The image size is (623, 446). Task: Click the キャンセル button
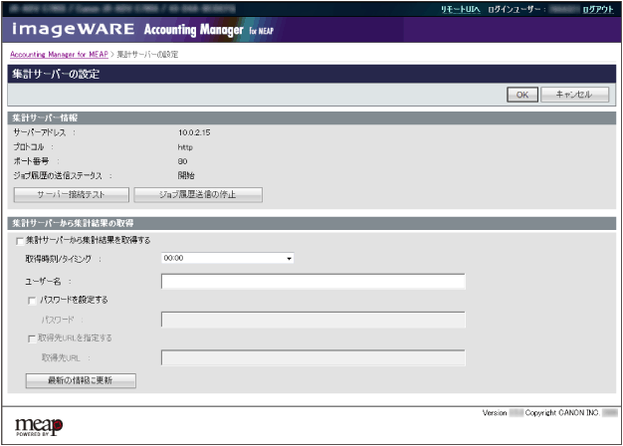[x=573, y=95]
